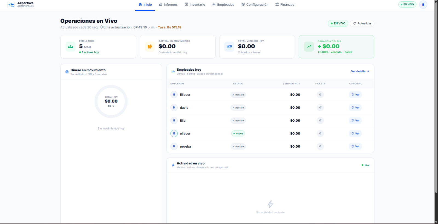Click the EN VIVO badge in top bar
Screen dimensions: 438x224
coord(407,4)
